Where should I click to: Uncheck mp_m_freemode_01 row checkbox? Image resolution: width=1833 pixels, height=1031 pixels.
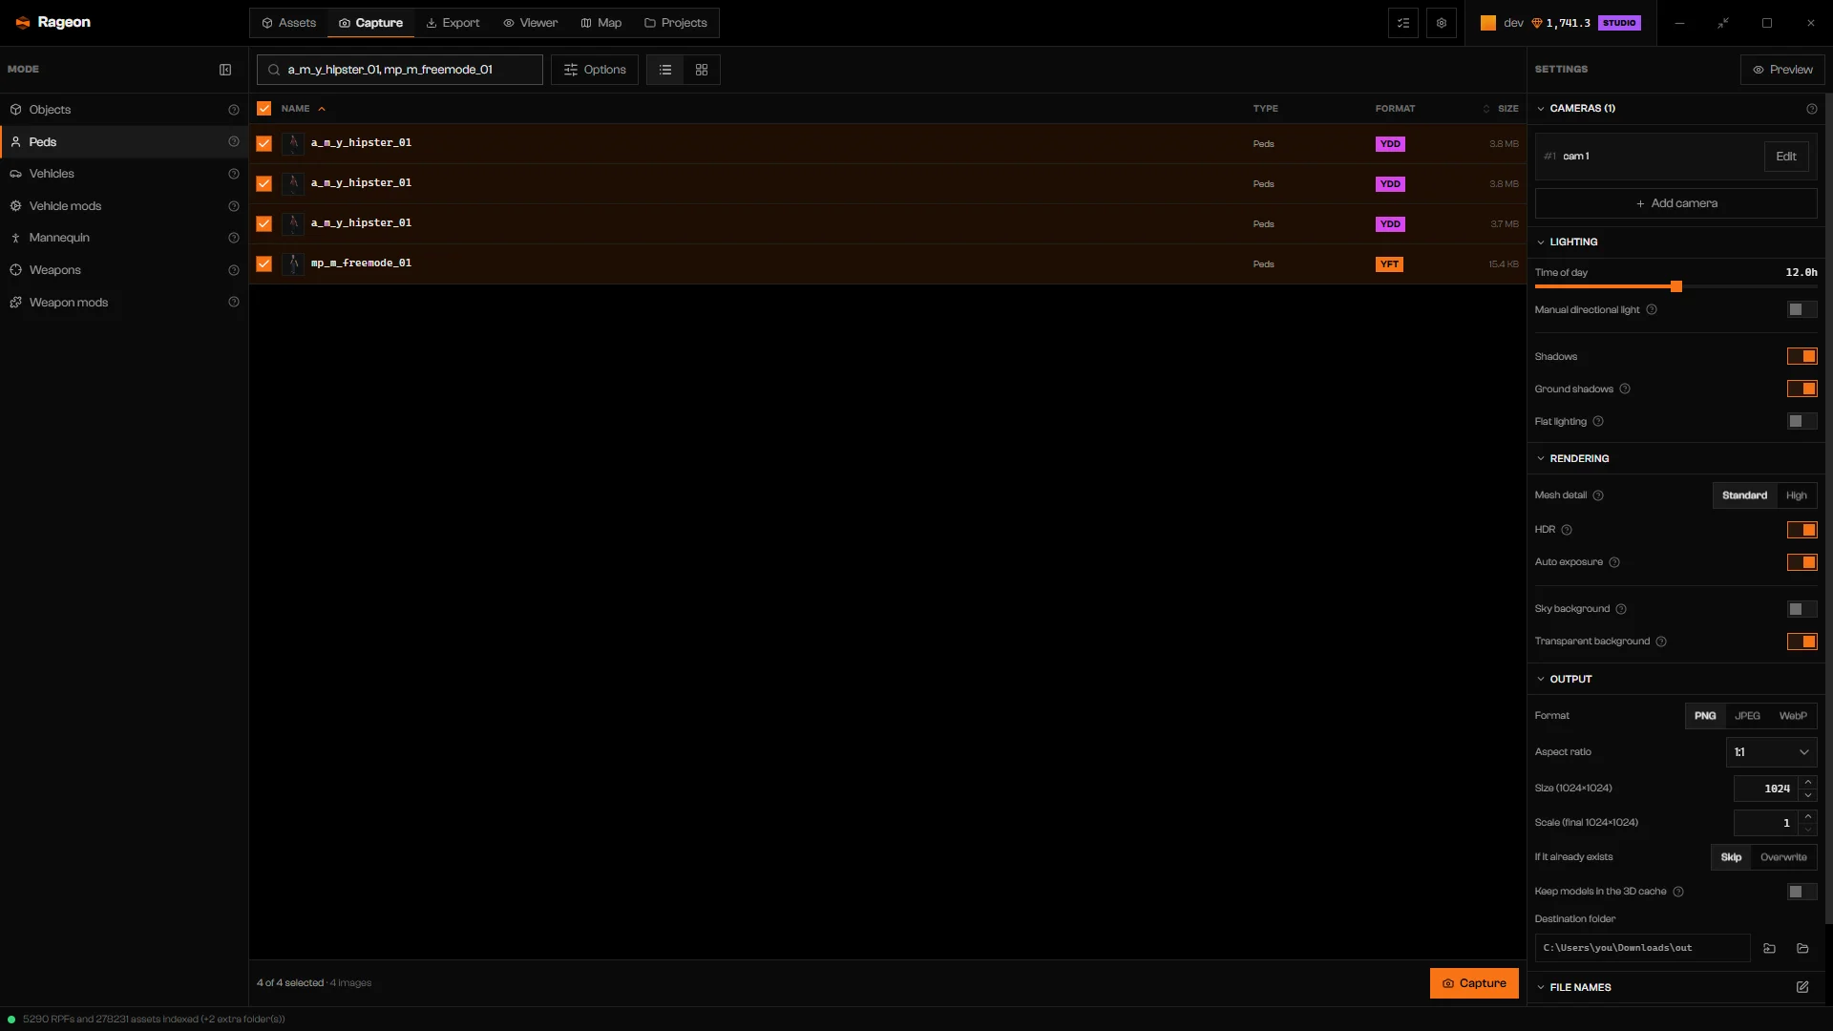pyautogui.click(x=264, y=263)
